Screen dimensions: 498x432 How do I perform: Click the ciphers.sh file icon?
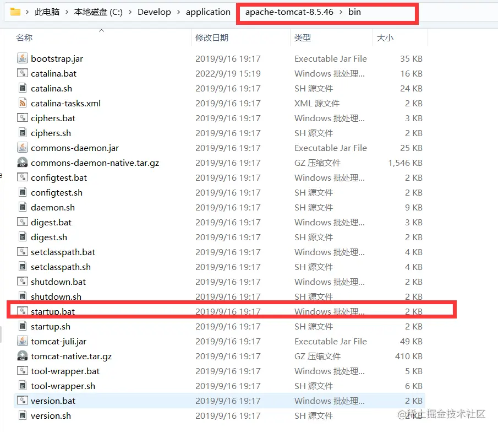22,133
